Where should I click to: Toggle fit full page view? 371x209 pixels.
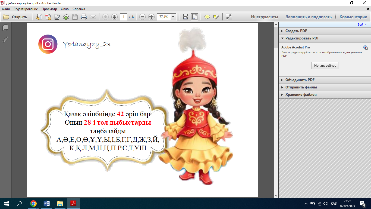pyautogui.click(x=194, y=17)
